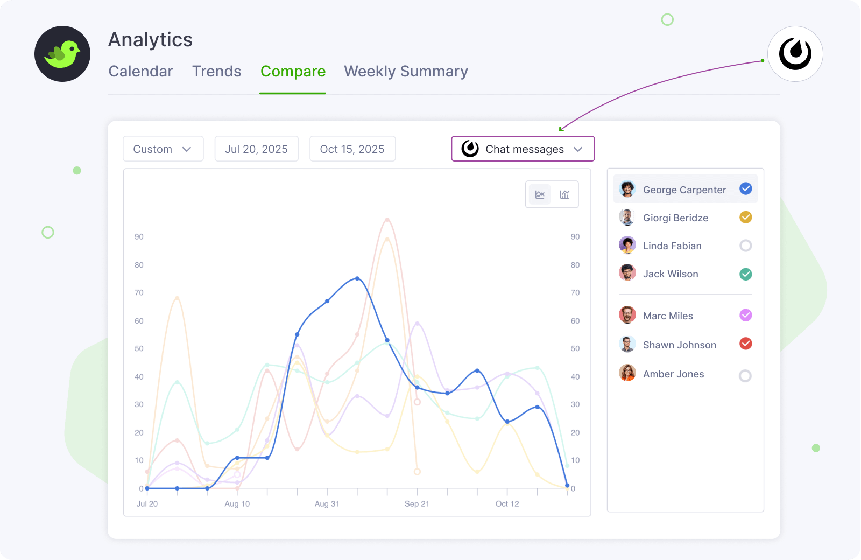Click the chevron beside Custom
Screen dimensions: 861x560
[187, 149]
